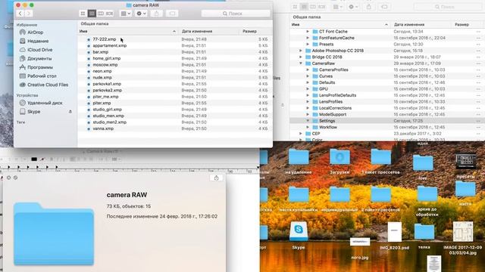485x272 pixels.
Task: Select the Curves folder in right Finder window
Action: click(x=326, y=76)
